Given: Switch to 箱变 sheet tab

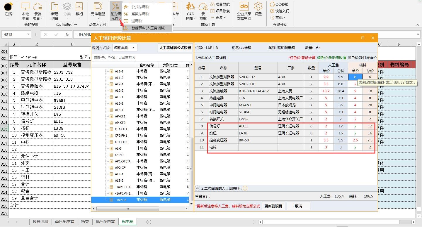Looking at the screenshot, I should [x=85, y=221].
